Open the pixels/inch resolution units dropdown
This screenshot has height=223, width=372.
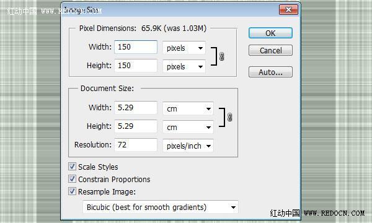(x=188, y=146)
